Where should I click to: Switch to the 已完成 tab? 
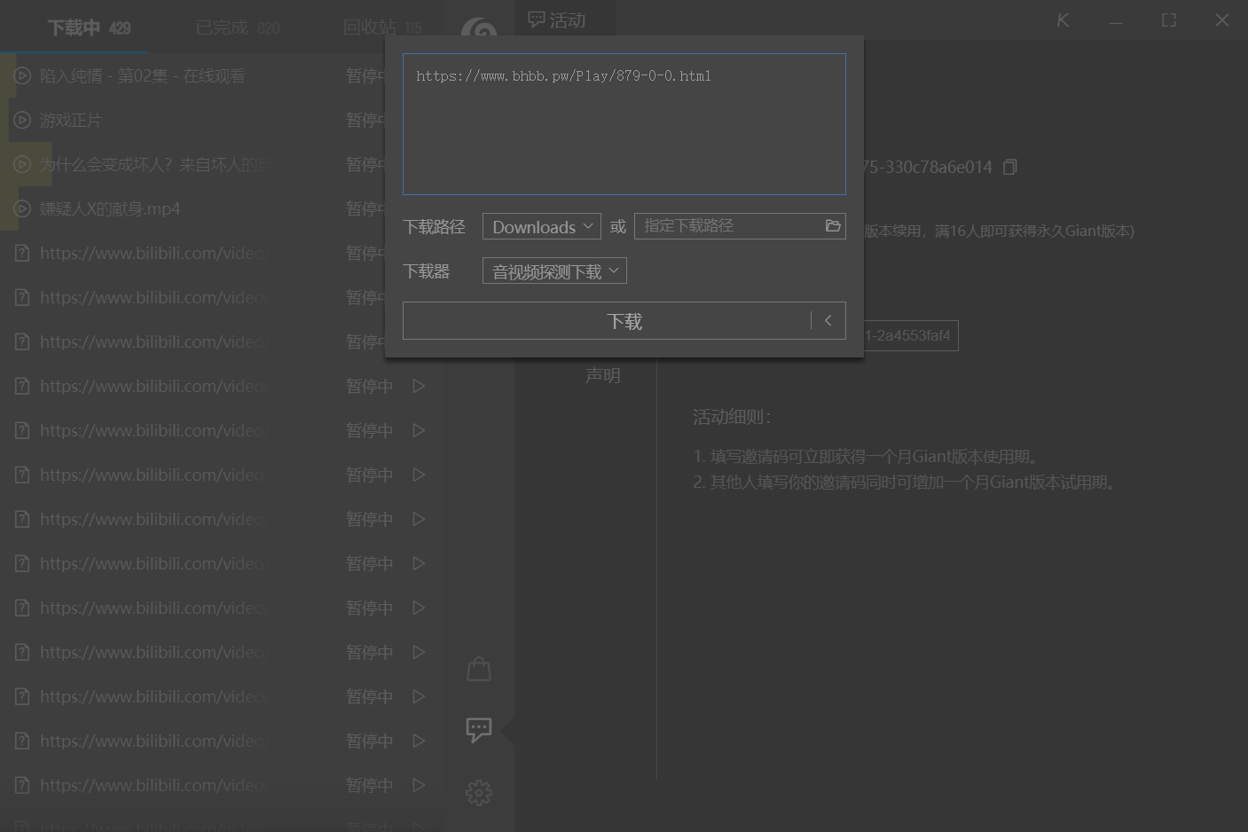[237, 27]
